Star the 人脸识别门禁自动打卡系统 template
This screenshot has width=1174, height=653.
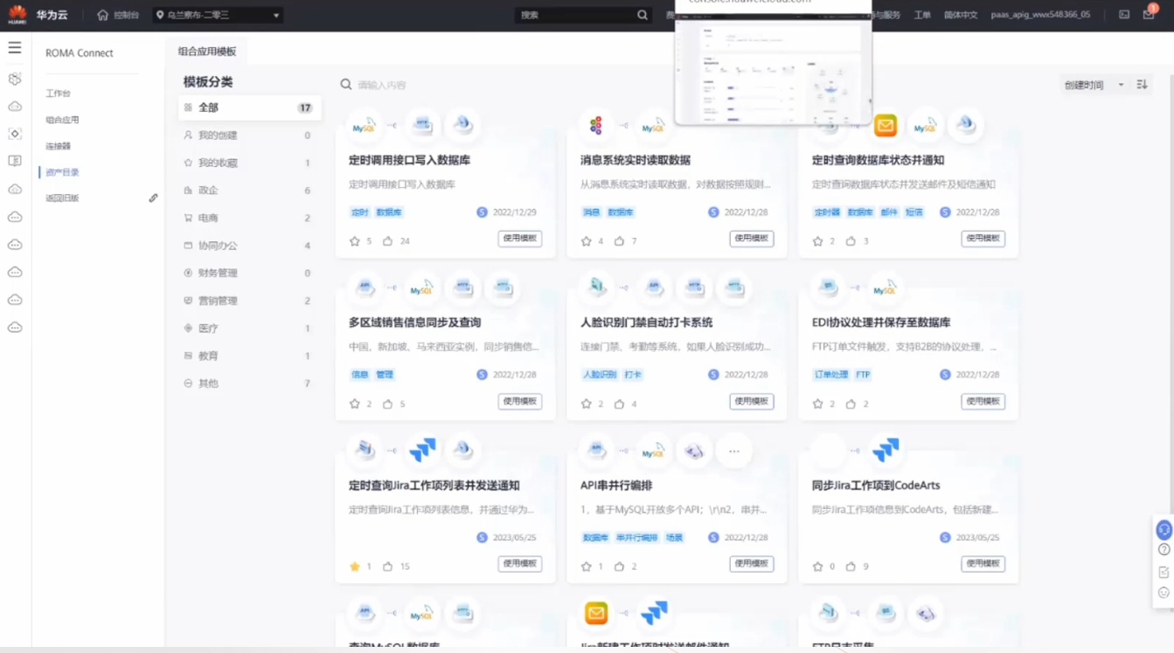pyautogui.click(x=587, y=404)
